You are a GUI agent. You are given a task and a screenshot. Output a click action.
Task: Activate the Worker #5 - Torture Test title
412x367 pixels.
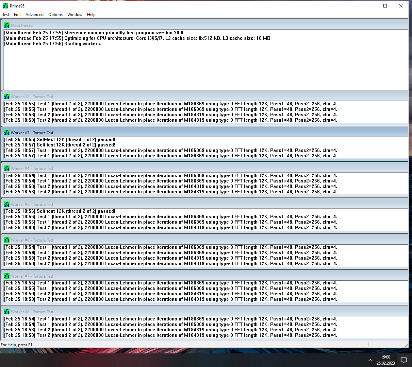32,205
